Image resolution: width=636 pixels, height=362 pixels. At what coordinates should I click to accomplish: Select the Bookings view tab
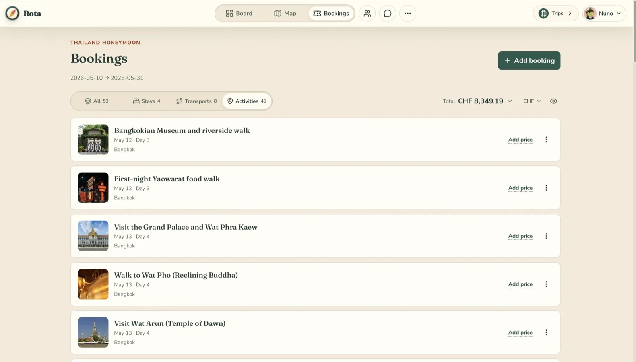pos(331,13)
